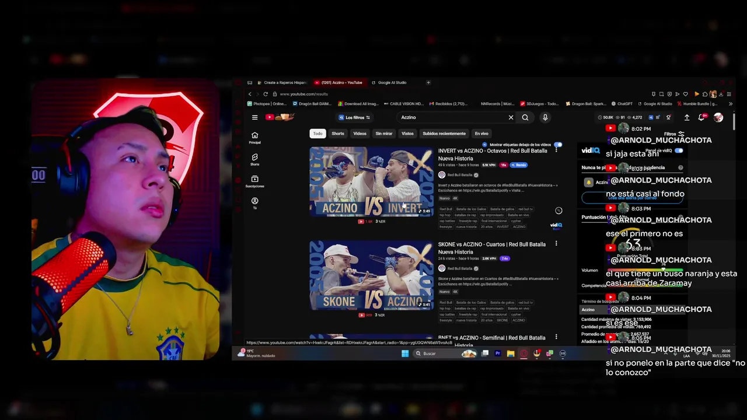Open Recibidos Gmail bookmark

(448, 104)
